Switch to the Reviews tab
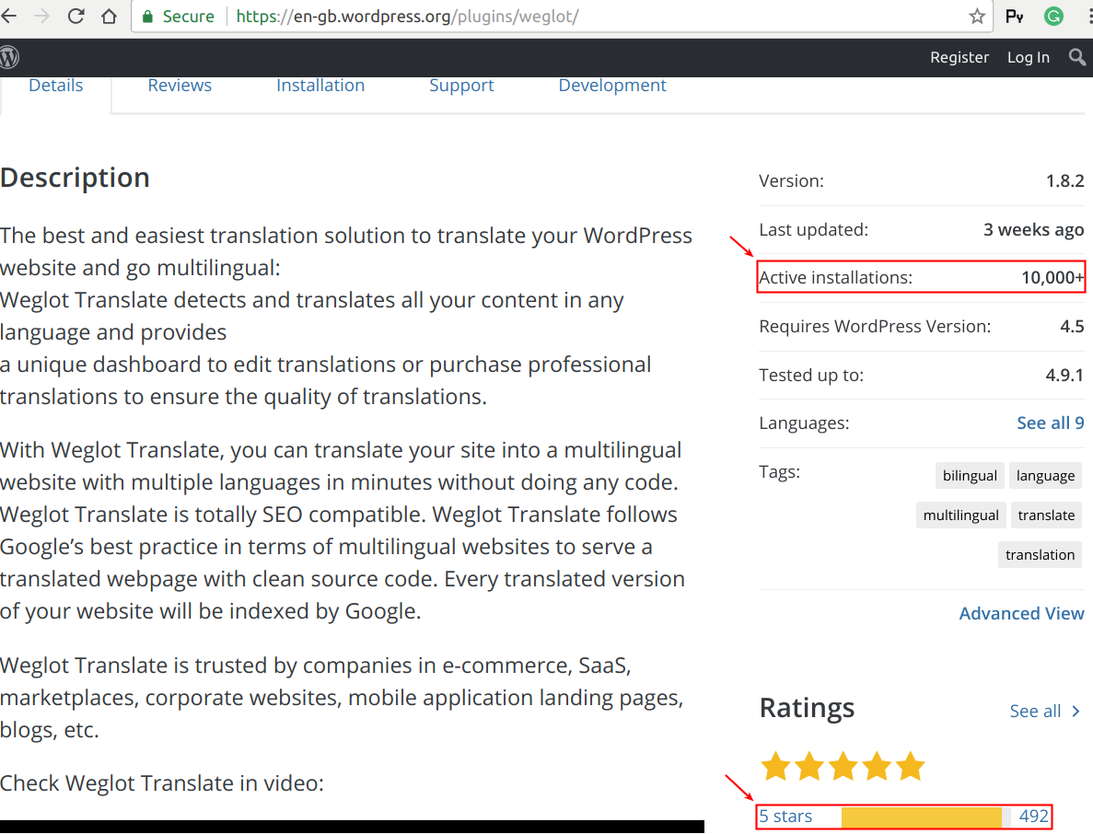Image resolution: width=1093 pixels, height=834 pixels. pos(180,85)
